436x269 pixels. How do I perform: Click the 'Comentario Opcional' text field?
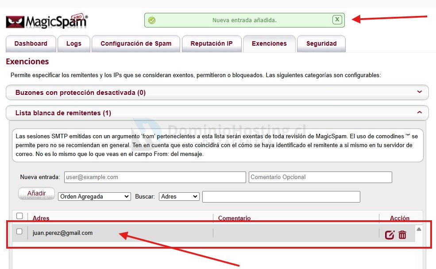(x=320, y=177)
